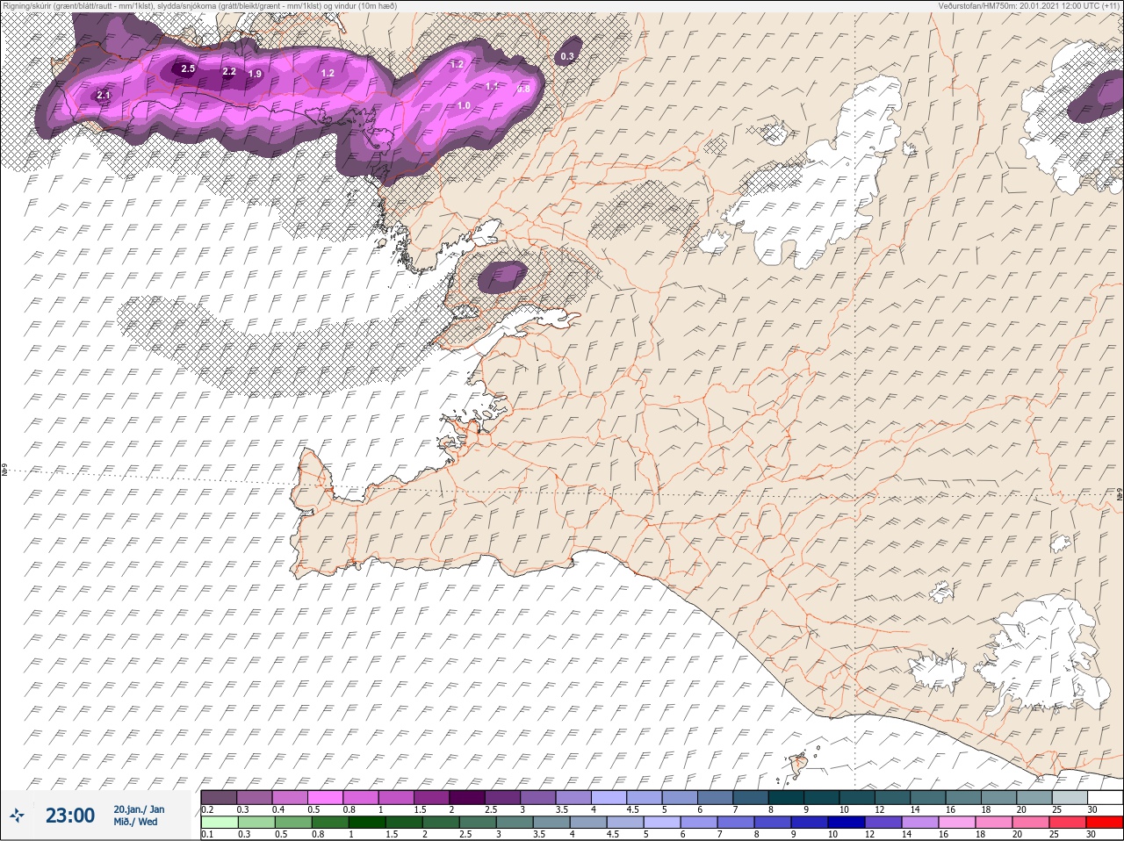This screenshot has height=841, width=1124.
Task: Click the 2.1 precipitation value on the map
Action: point(104,95)
